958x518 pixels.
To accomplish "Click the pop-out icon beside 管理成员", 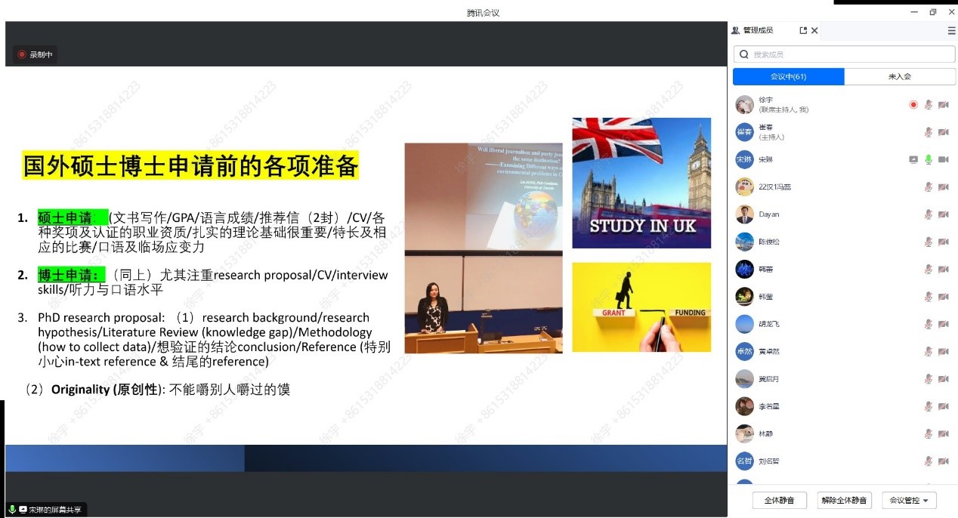I will [802, 30].
